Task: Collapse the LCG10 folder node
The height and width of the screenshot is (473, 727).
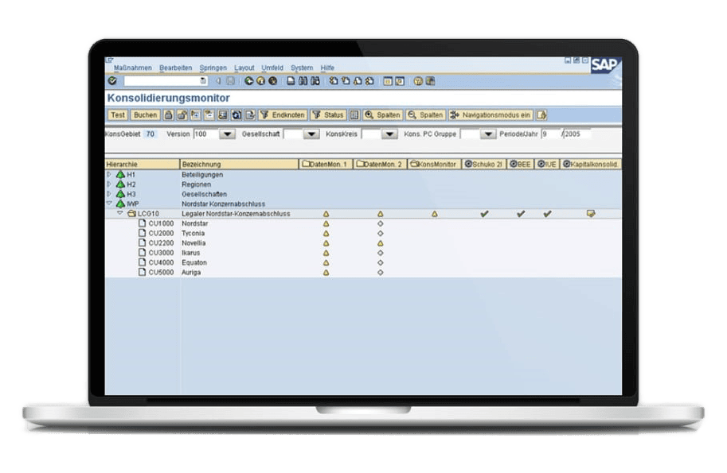Action: (120, 213)
